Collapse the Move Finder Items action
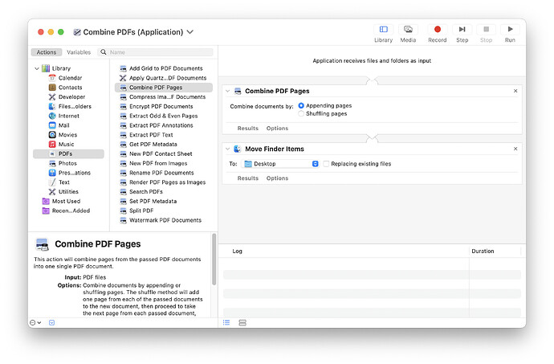The width and height of the screenshot is (554, 364). tap(228, 149)
